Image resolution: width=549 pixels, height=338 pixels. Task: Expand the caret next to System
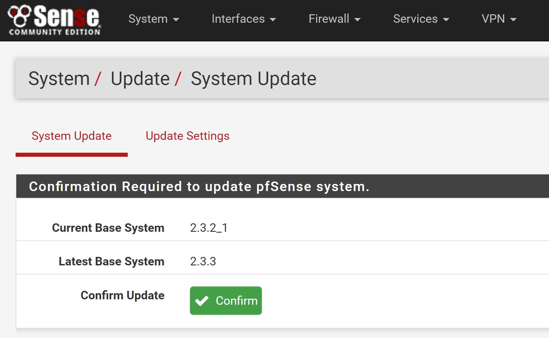[x=176, y=20]
